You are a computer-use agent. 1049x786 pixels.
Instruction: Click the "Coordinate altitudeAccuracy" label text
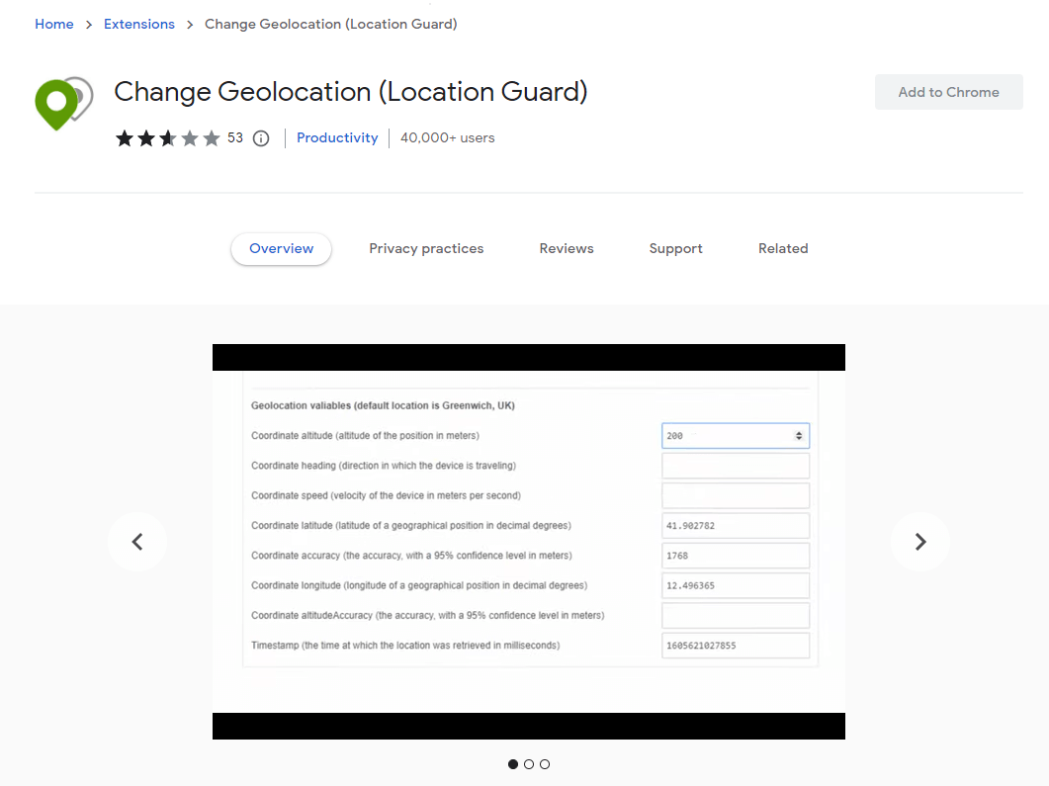click(x=427, y=615)
